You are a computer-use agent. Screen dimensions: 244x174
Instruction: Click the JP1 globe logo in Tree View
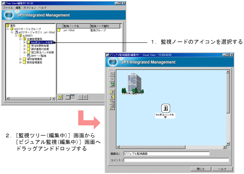(x=9, y=15)
